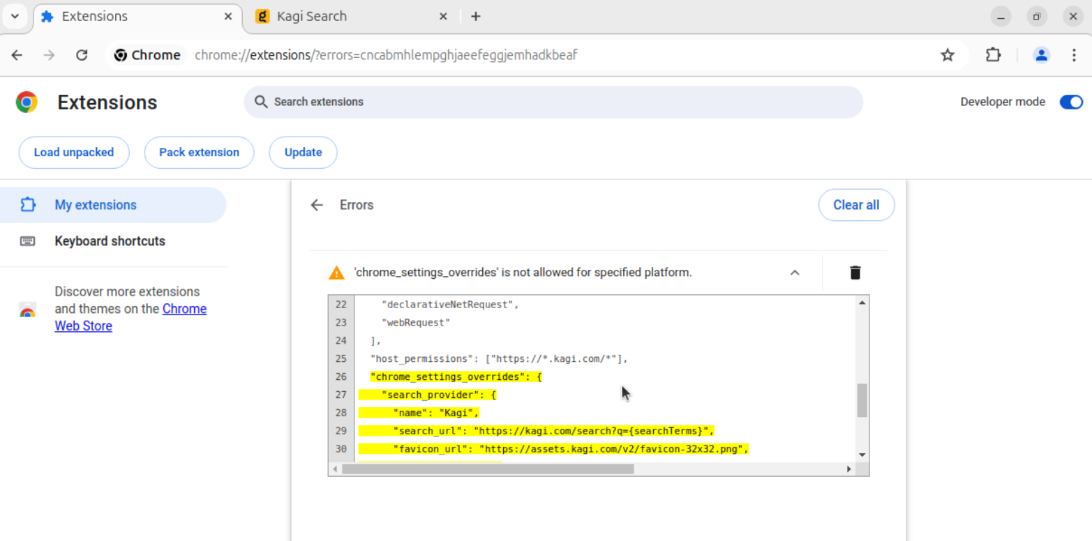The width and height of the screenshot is (1092, 541).
Task: Open My extensions in sidebar
Action: point(113,205)
